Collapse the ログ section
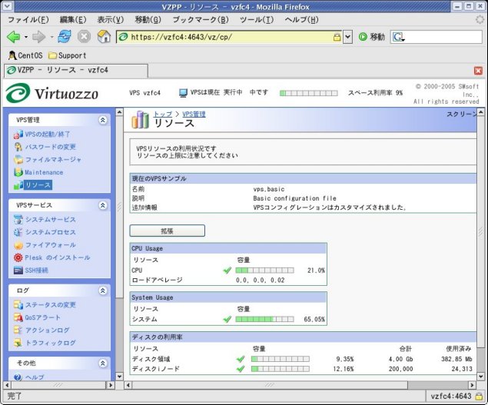488x405 pixels. pyautogui.click(x=103, y=290)
